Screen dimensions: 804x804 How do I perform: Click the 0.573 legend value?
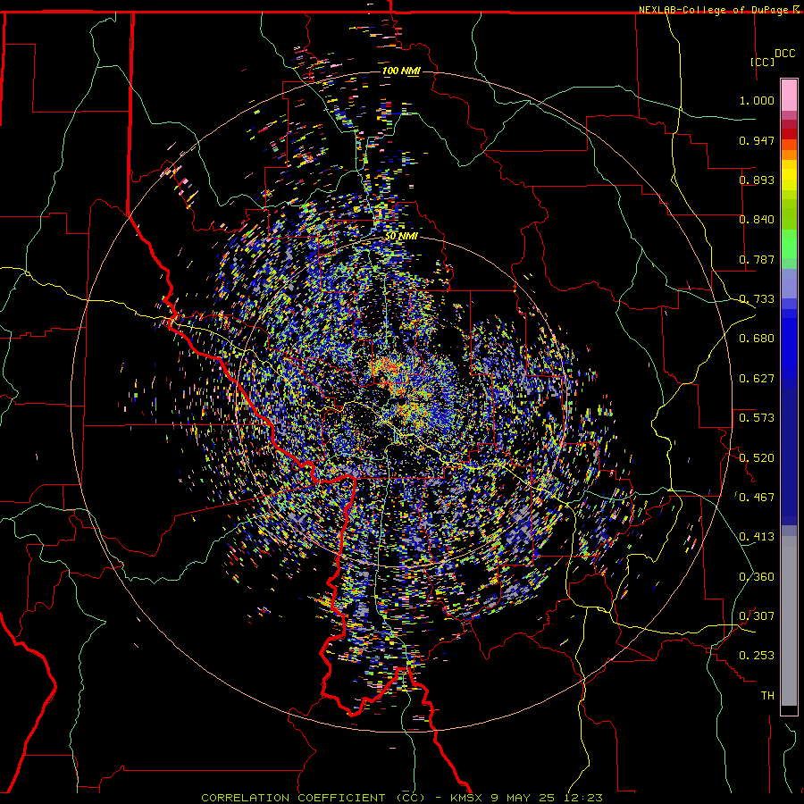click(757, 418)
